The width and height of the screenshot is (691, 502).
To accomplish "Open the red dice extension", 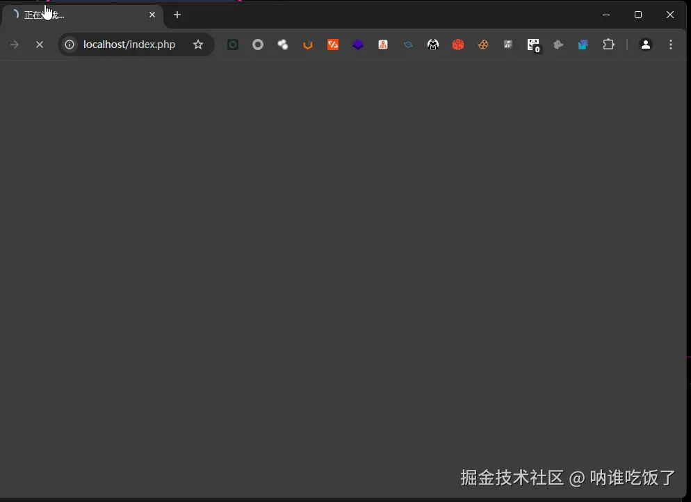I will tap(458, 44).
